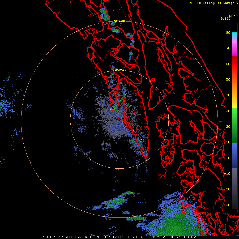The image size is (239, 239).
Task: Click the -20 dBZ scale value
Action: [x=227, y=189]
